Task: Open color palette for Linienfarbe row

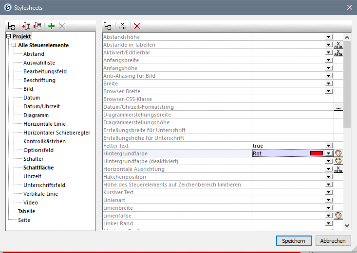Action: tap(338, 216)
